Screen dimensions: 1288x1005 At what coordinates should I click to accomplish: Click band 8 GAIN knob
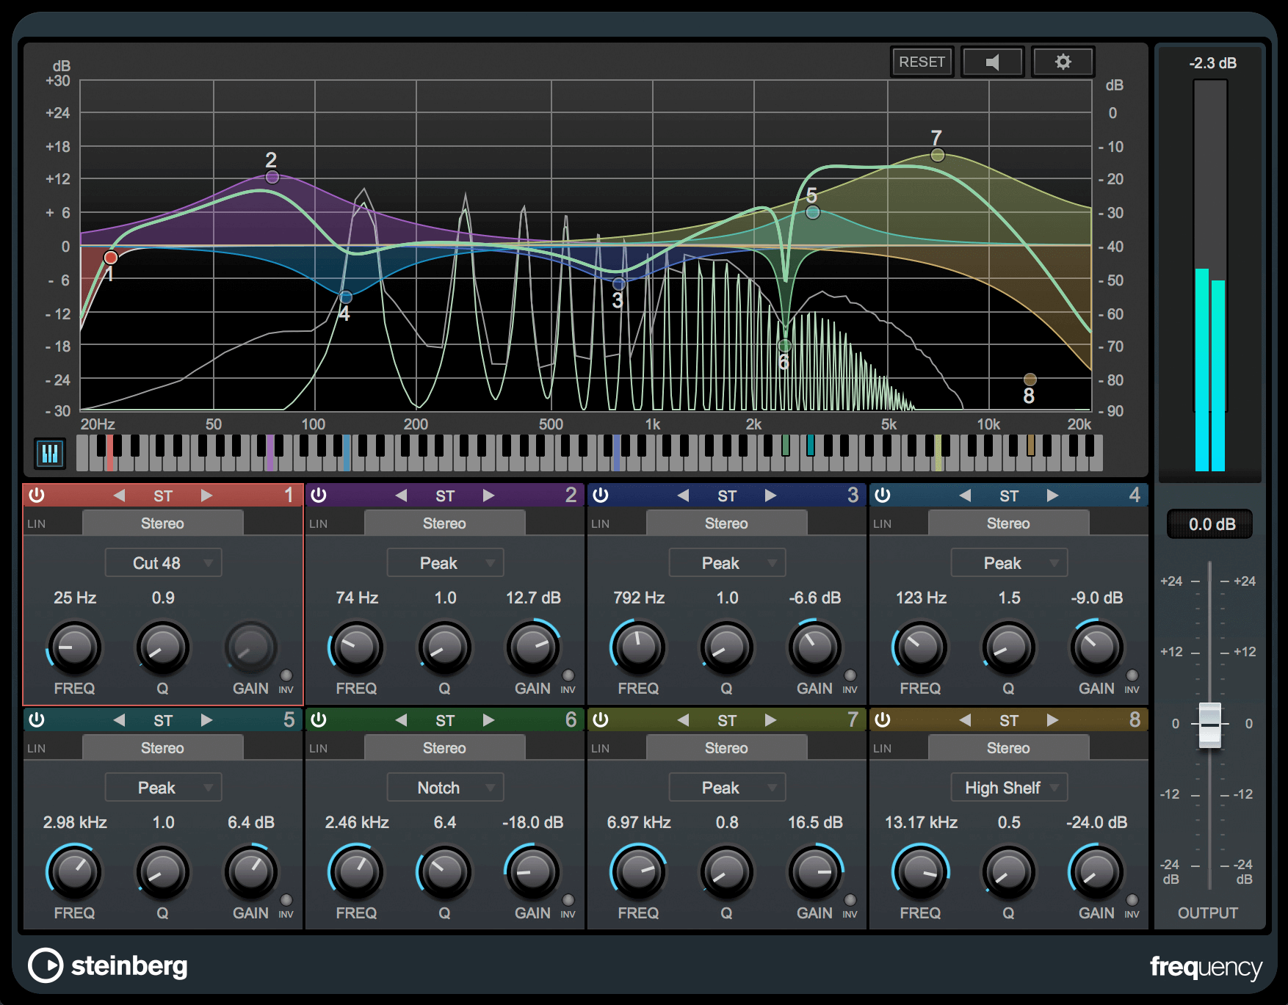1097,872
